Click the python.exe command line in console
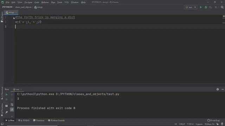The height and width of the screenshot is (126, 225). 68,94
